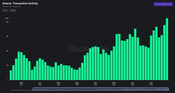Click the 0 y-axis label

click(x=8, y=80)
